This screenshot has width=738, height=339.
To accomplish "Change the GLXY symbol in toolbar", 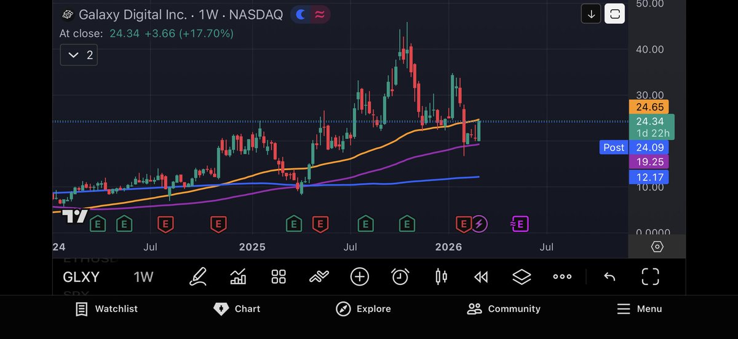I will (81, 277).
